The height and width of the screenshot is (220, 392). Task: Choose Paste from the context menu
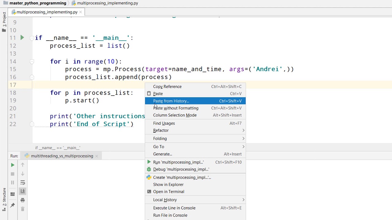tap(195, 94)
